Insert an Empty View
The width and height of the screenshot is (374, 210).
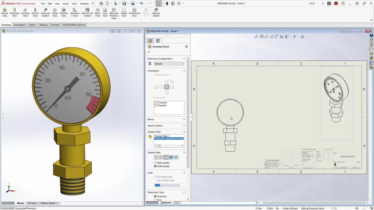coord(124,12)
